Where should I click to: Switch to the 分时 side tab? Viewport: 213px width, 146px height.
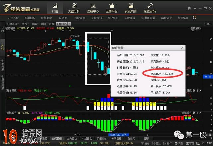tap(2, 30)
